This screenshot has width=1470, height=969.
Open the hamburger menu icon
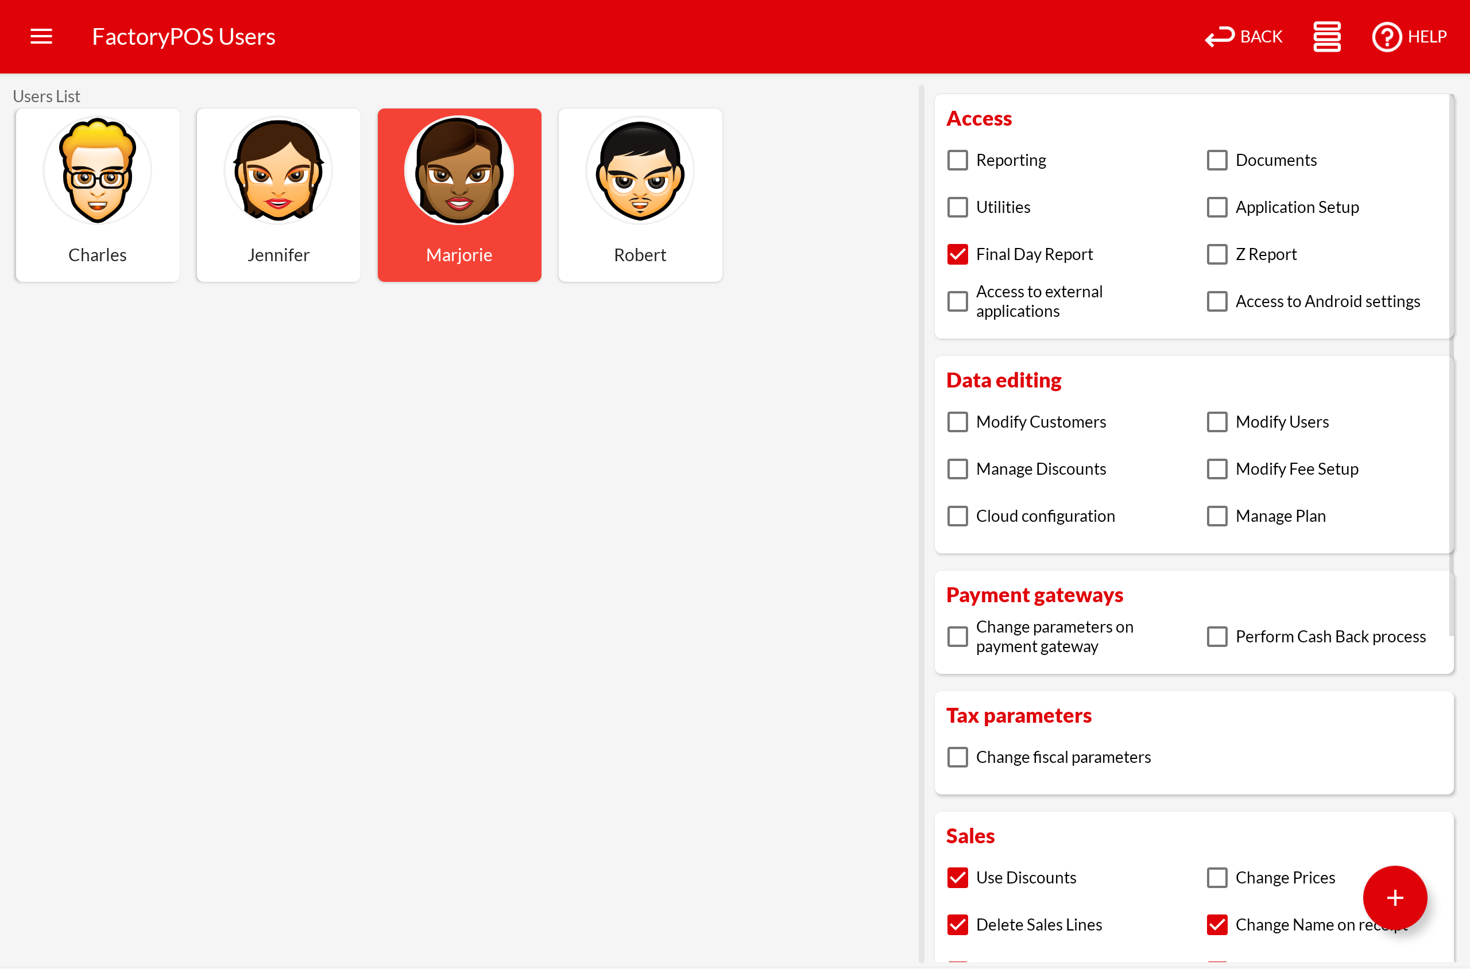(41, 37)
